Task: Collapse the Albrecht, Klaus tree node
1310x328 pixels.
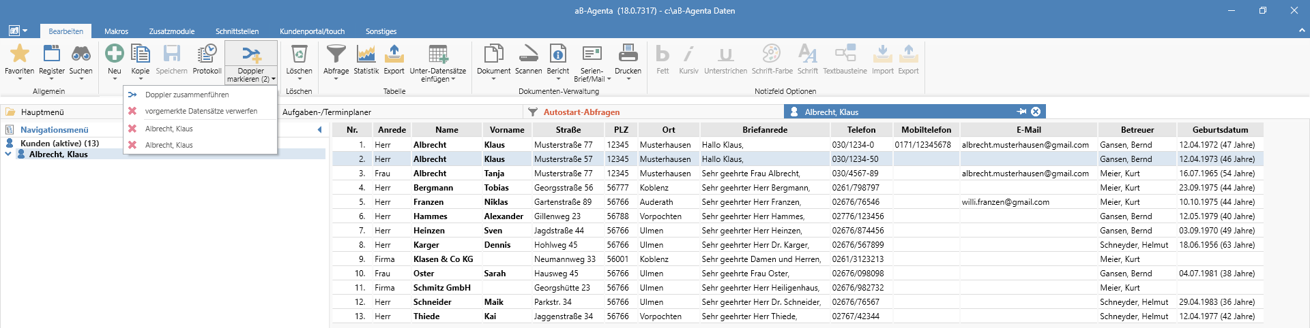Action: click(x=8, y=154)
